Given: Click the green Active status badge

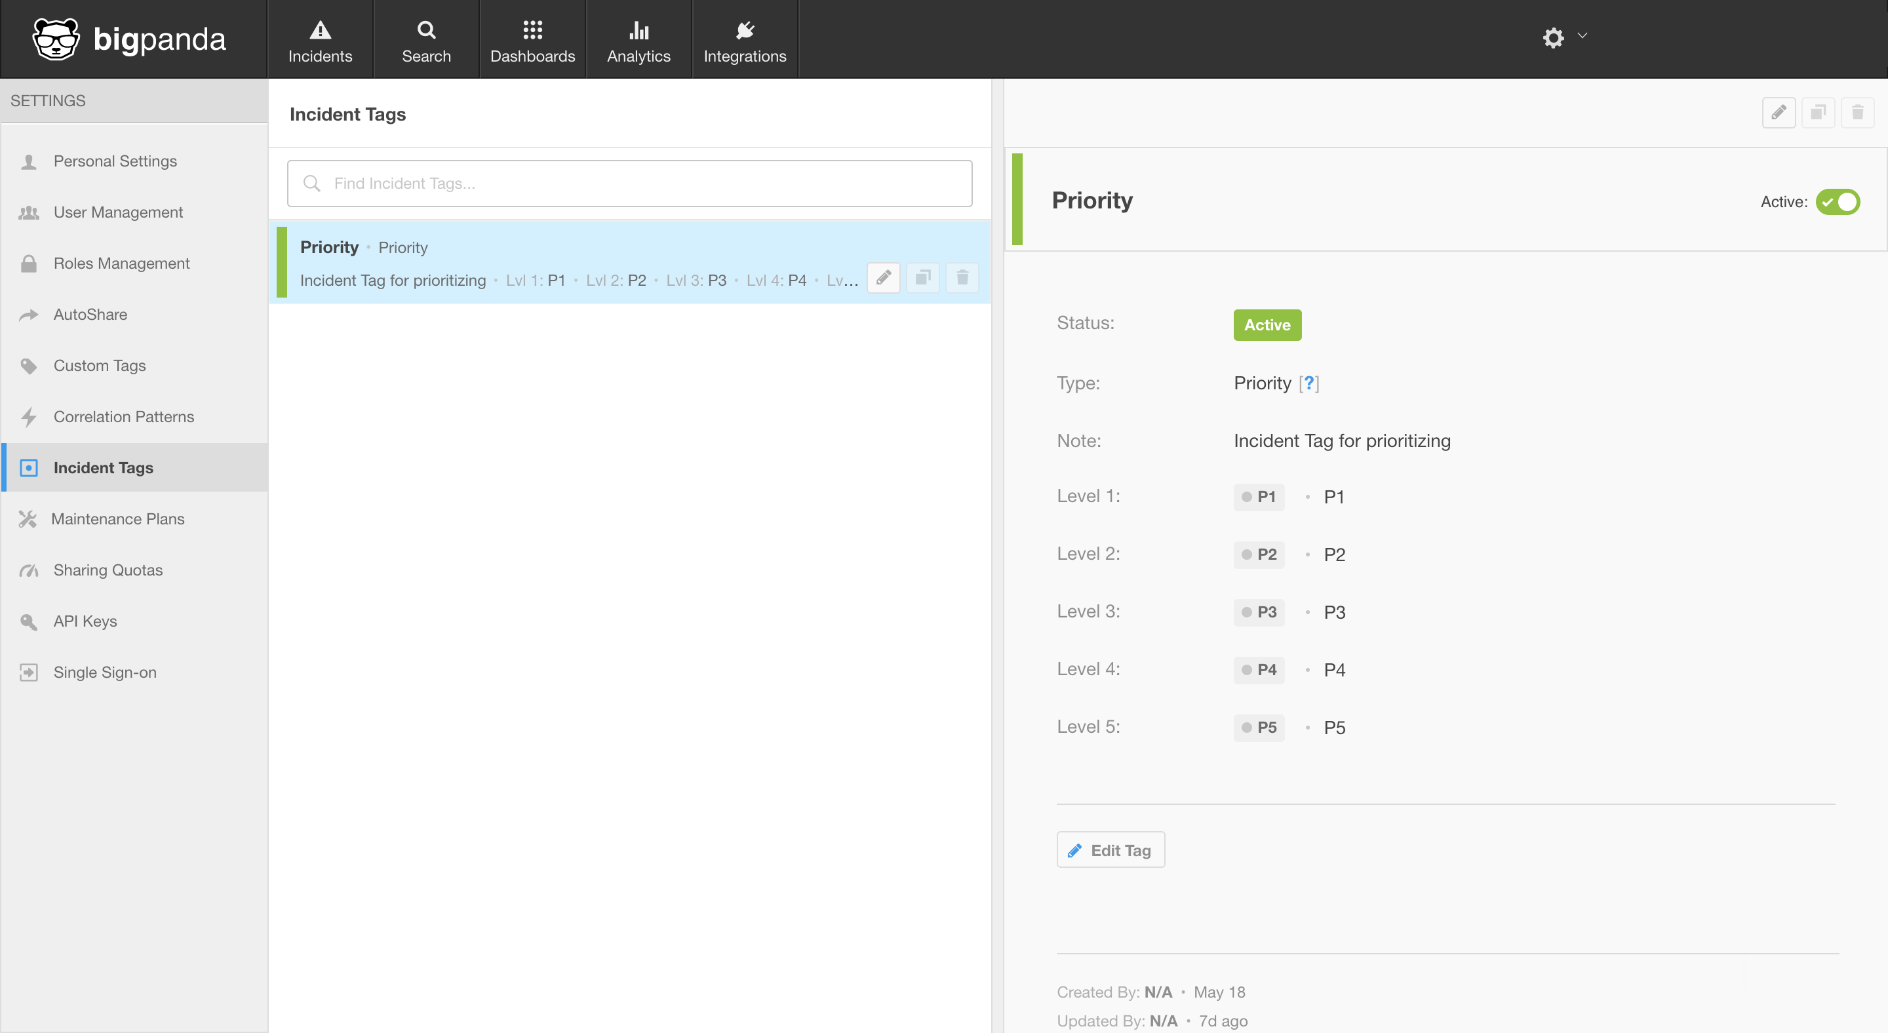Looking at the screenshot, I should click(x=1267, y=324).
